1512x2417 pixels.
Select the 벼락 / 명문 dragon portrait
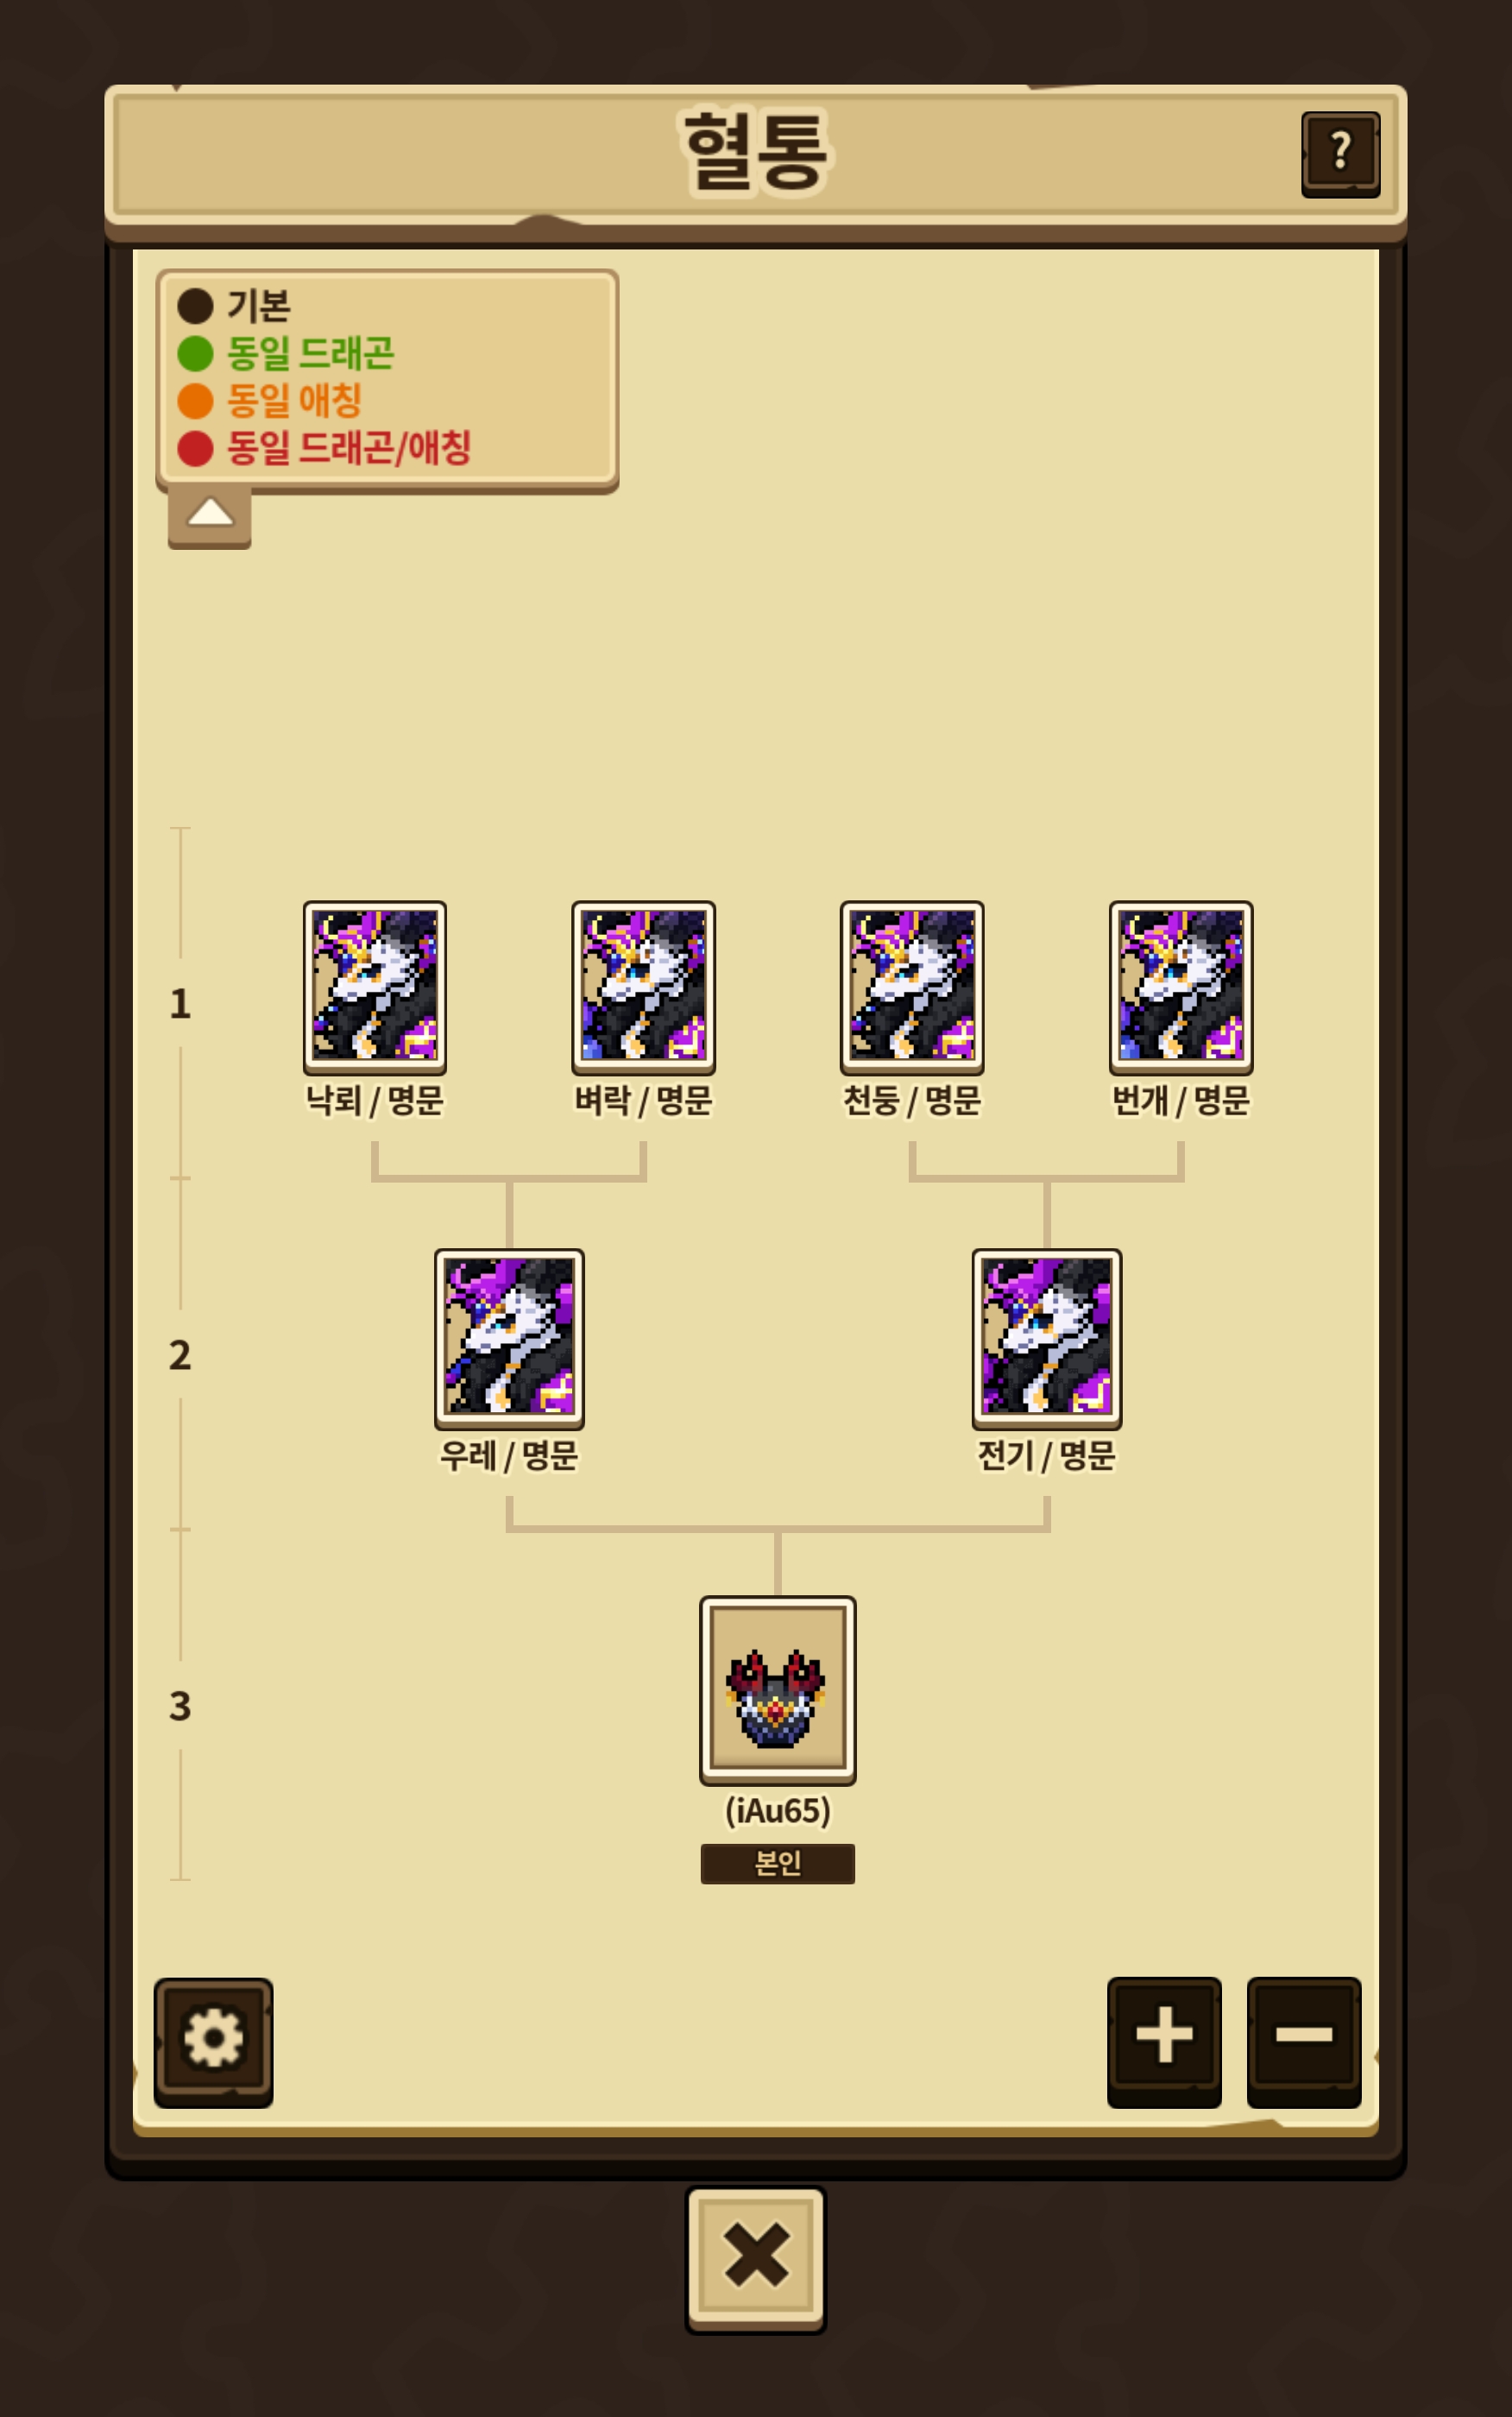tap(643, 987)
